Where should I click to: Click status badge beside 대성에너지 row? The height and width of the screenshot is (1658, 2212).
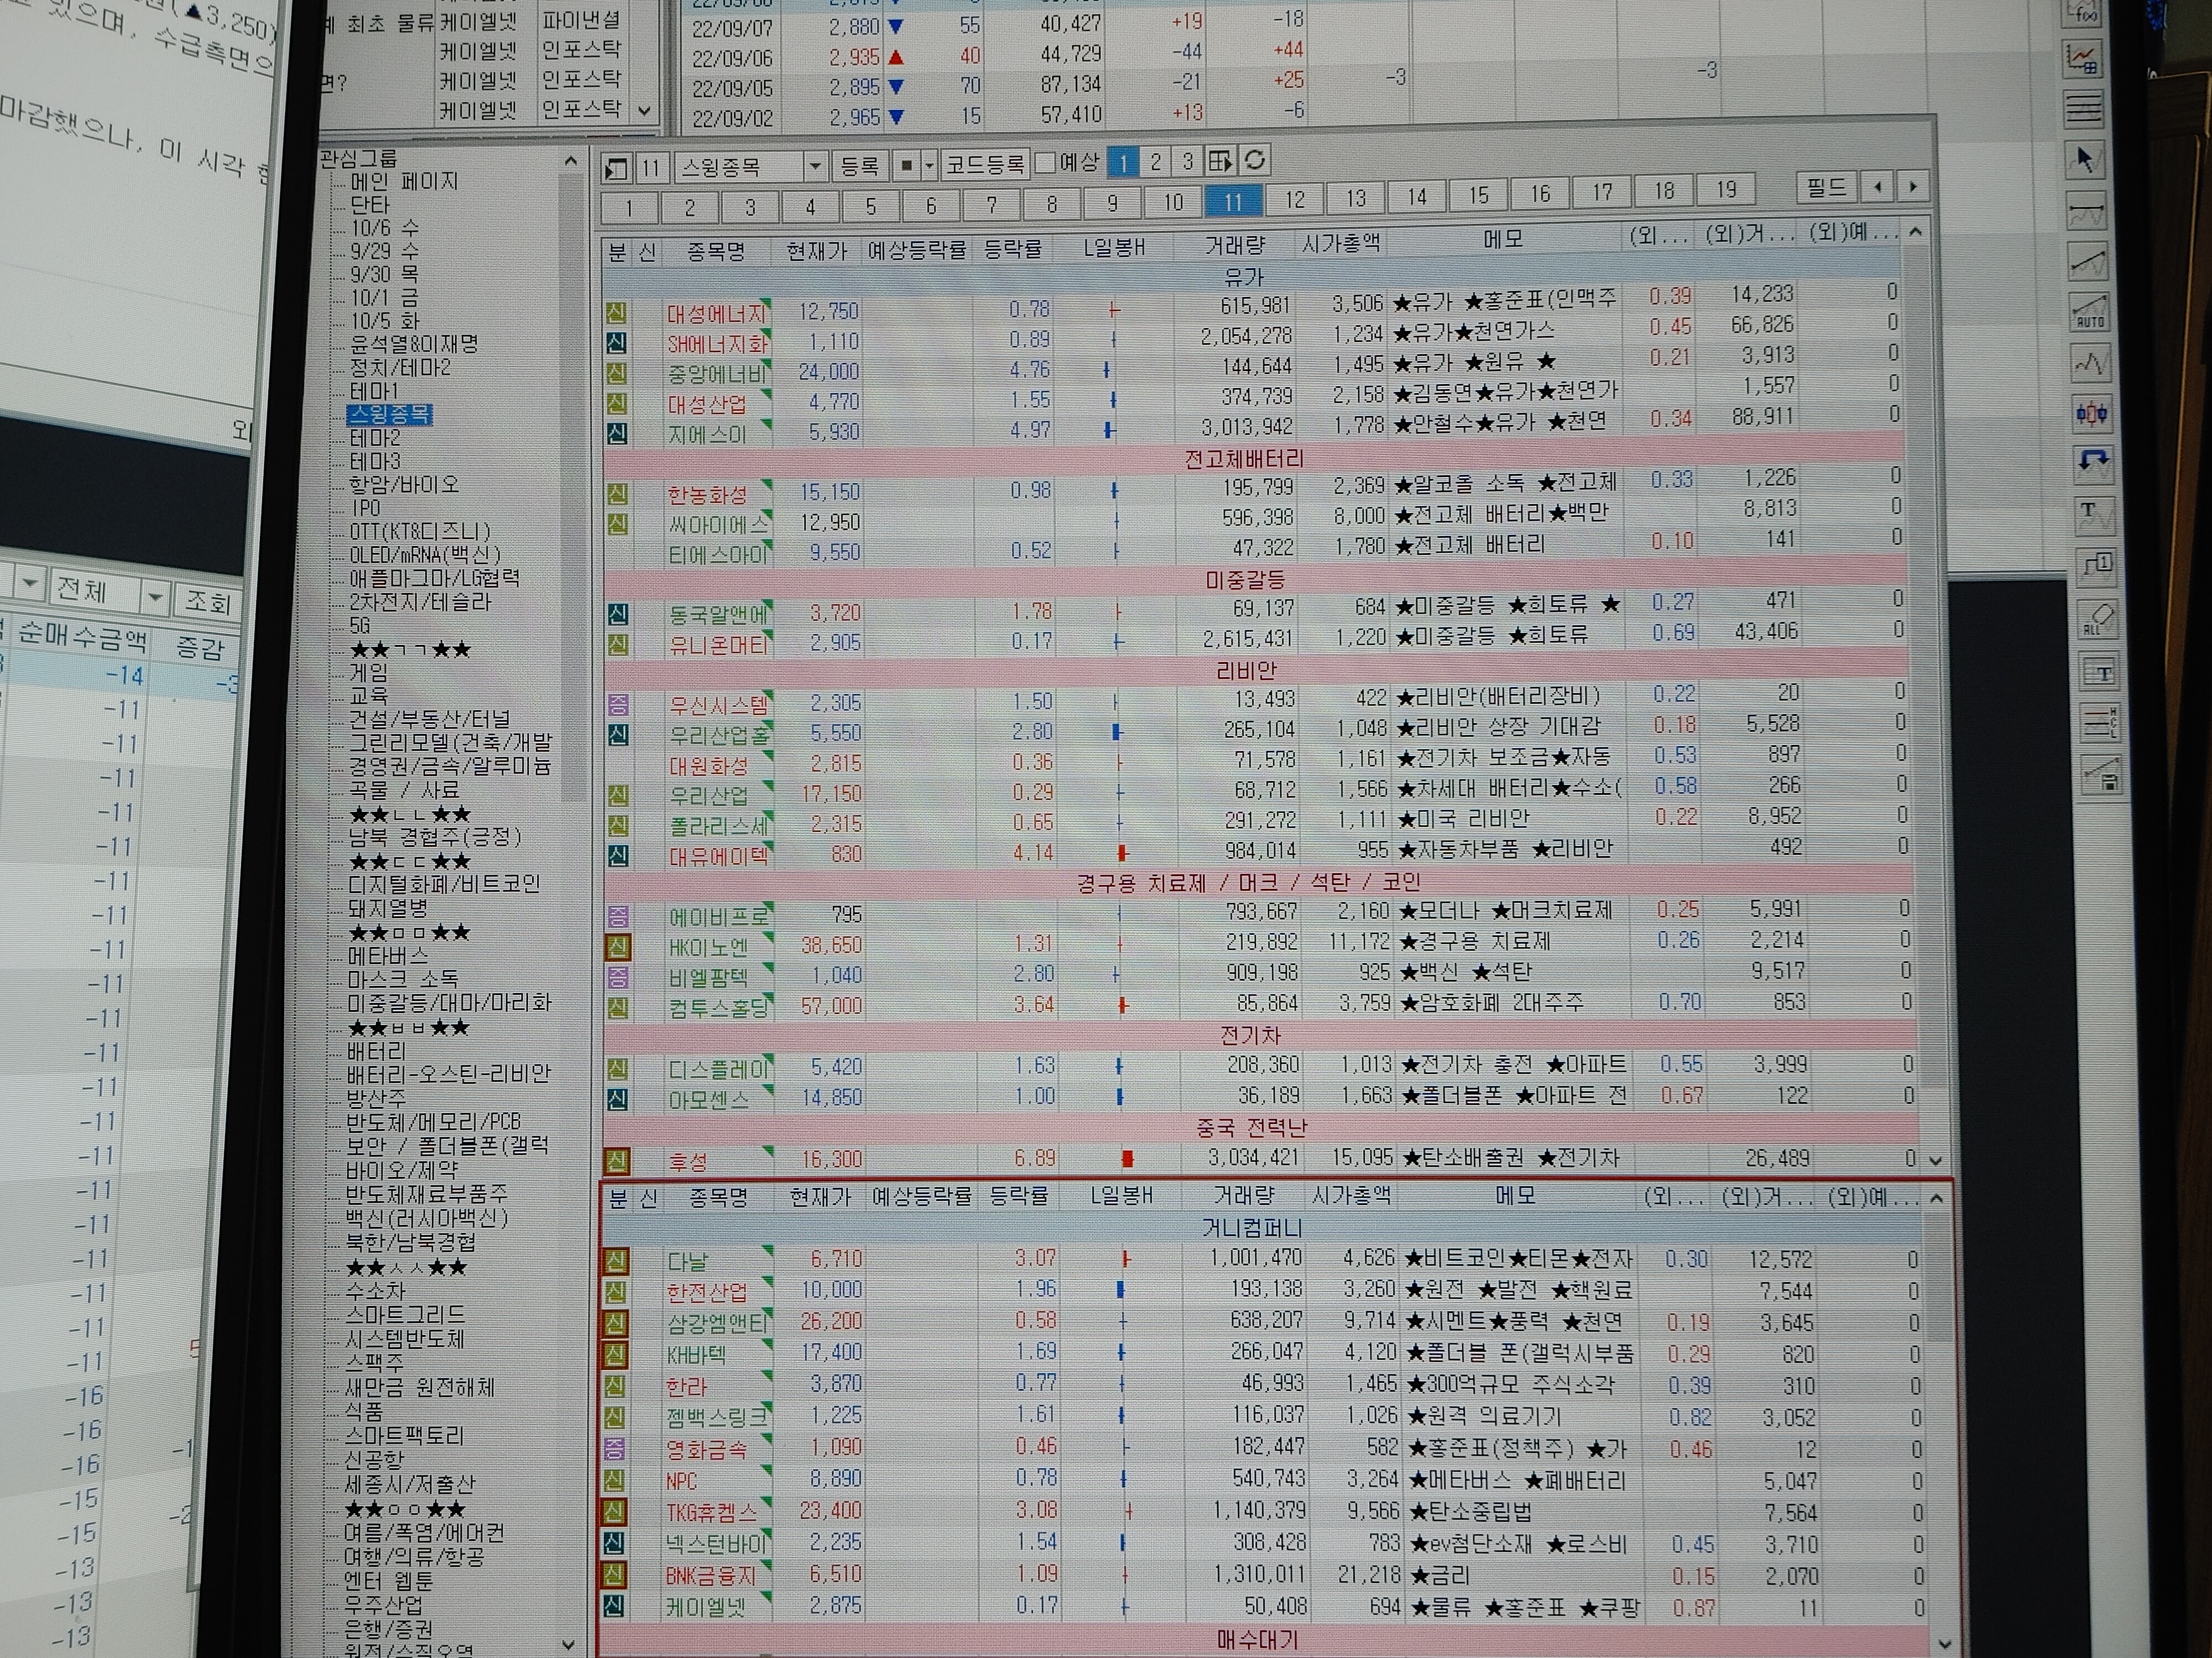coord(616,313)
